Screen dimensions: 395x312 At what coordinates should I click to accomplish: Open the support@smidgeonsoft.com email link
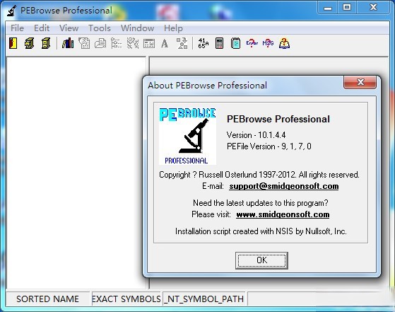283,186
